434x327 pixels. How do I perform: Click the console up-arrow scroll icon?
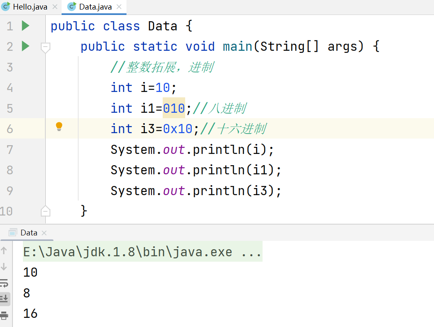(x=4, y=250)
